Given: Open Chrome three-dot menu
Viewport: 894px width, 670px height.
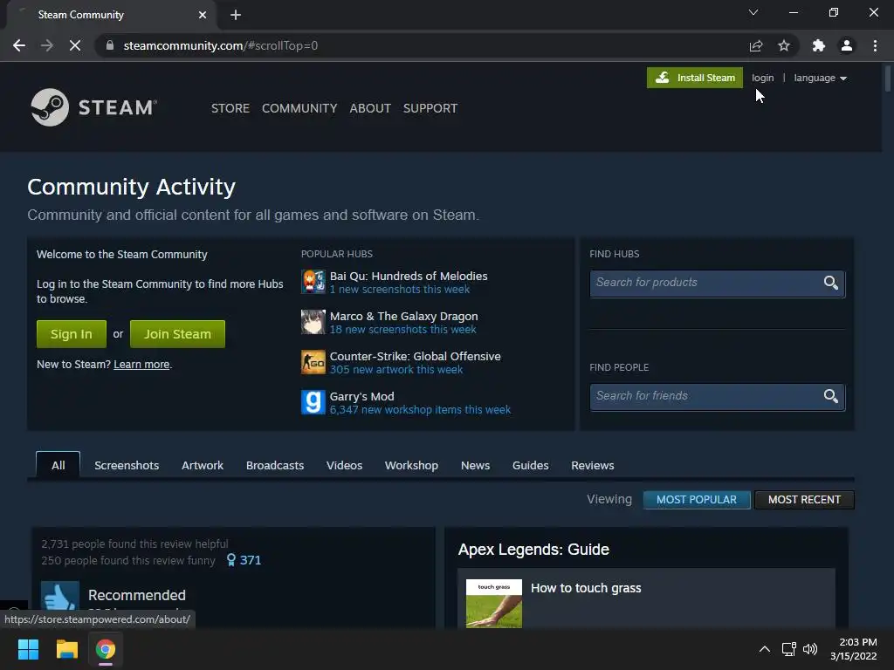Looking at the screenshot, I should pos(875,45).
